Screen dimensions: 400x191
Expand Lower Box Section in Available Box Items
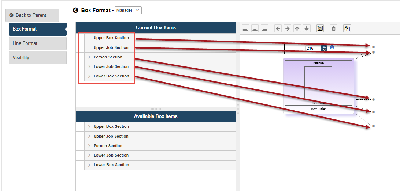(x=89, y=165)
